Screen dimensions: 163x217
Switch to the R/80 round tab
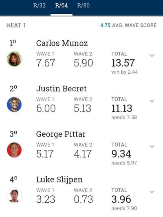[84, 6]
